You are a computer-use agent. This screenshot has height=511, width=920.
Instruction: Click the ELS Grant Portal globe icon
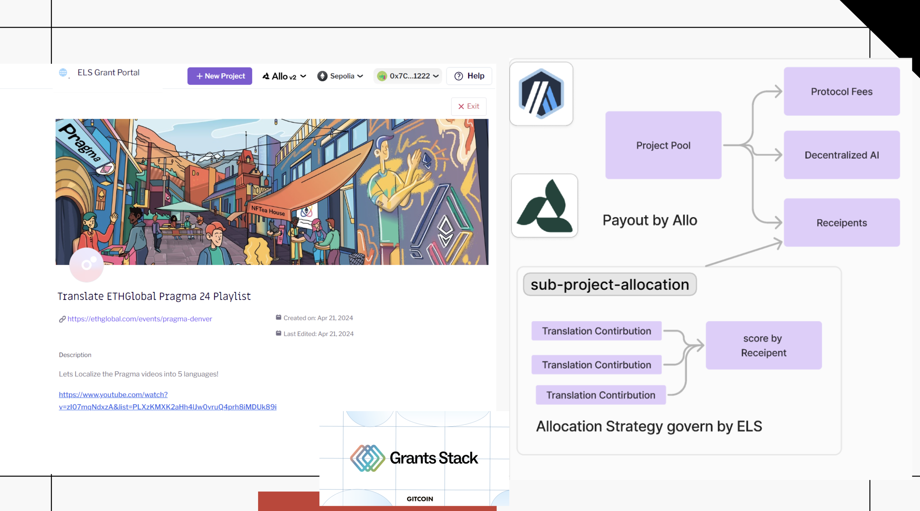tap(63, 72)
